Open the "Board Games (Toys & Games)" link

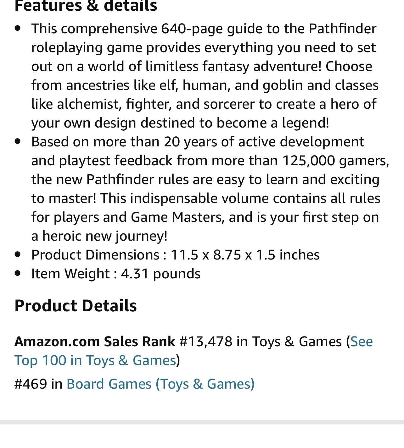click(160, 384)
